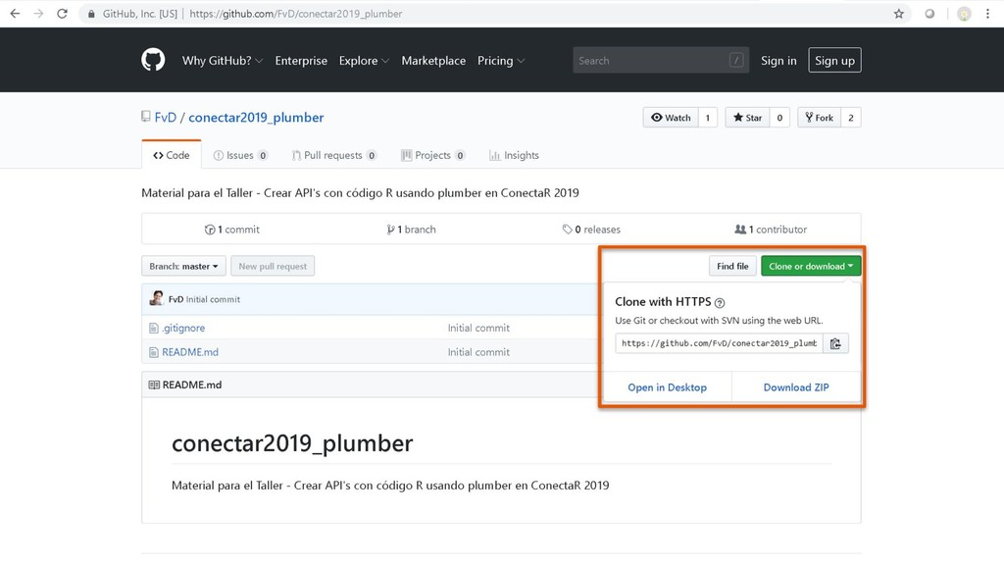Open the README.md file link
The image size is (1004, 565).
point(190,352)
